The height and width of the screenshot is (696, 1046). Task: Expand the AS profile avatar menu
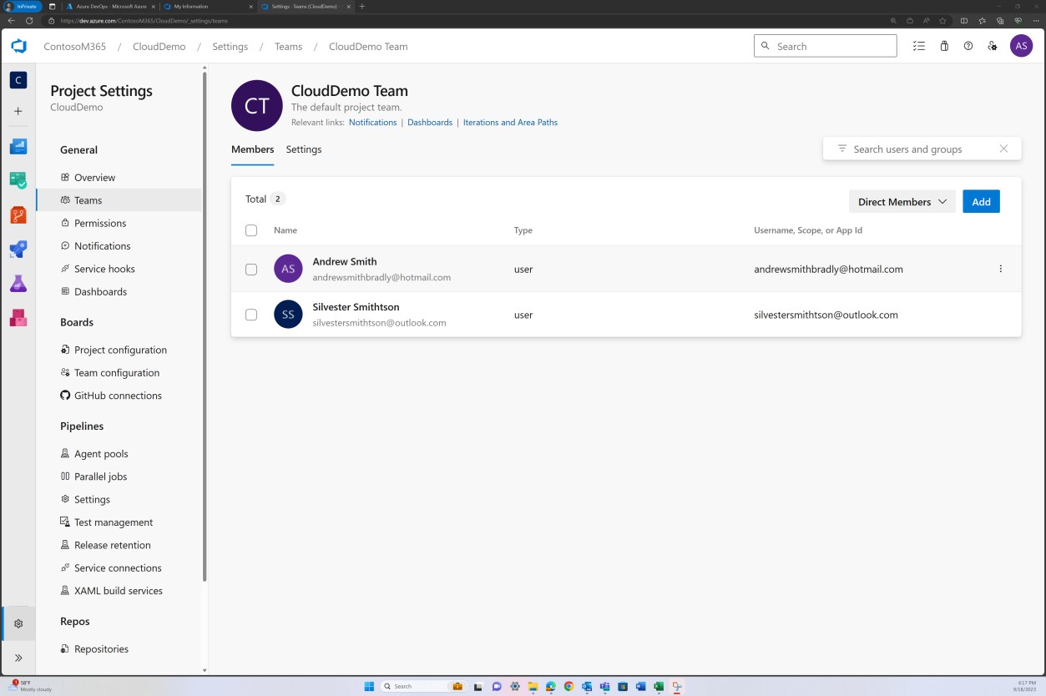1021,46
